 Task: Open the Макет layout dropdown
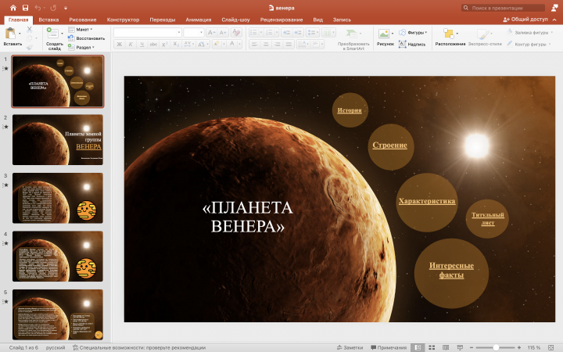(x=82, y=29)
